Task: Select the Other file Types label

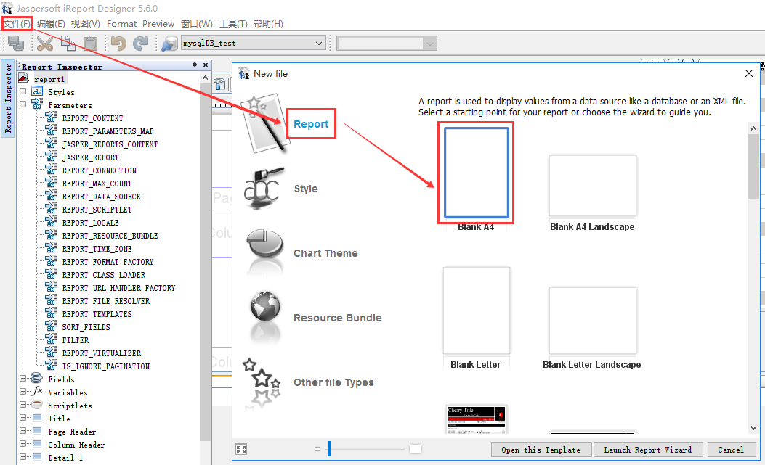Action: pyautogui.click(x=333, y=382)
